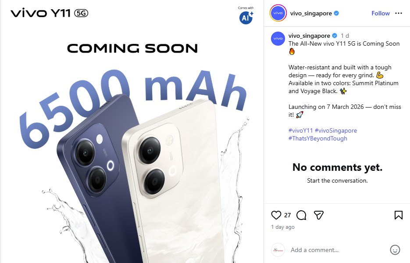The width and height of the screenshot is (410, 263).
Task: Click the vivo Y11 phone image
Action: pos(132,131)
